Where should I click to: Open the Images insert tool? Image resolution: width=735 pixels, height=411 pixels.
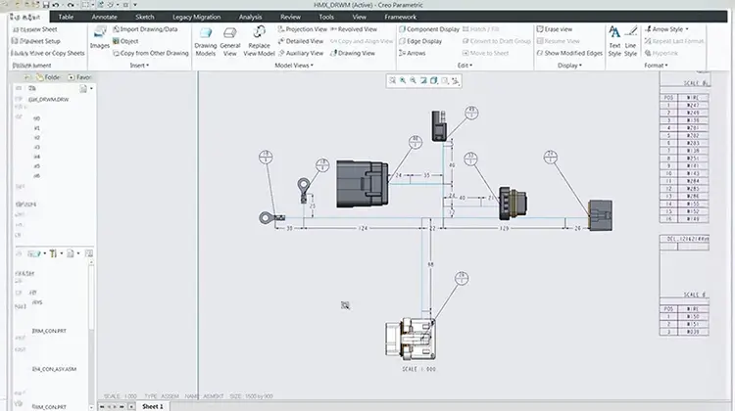pos(100,39)
